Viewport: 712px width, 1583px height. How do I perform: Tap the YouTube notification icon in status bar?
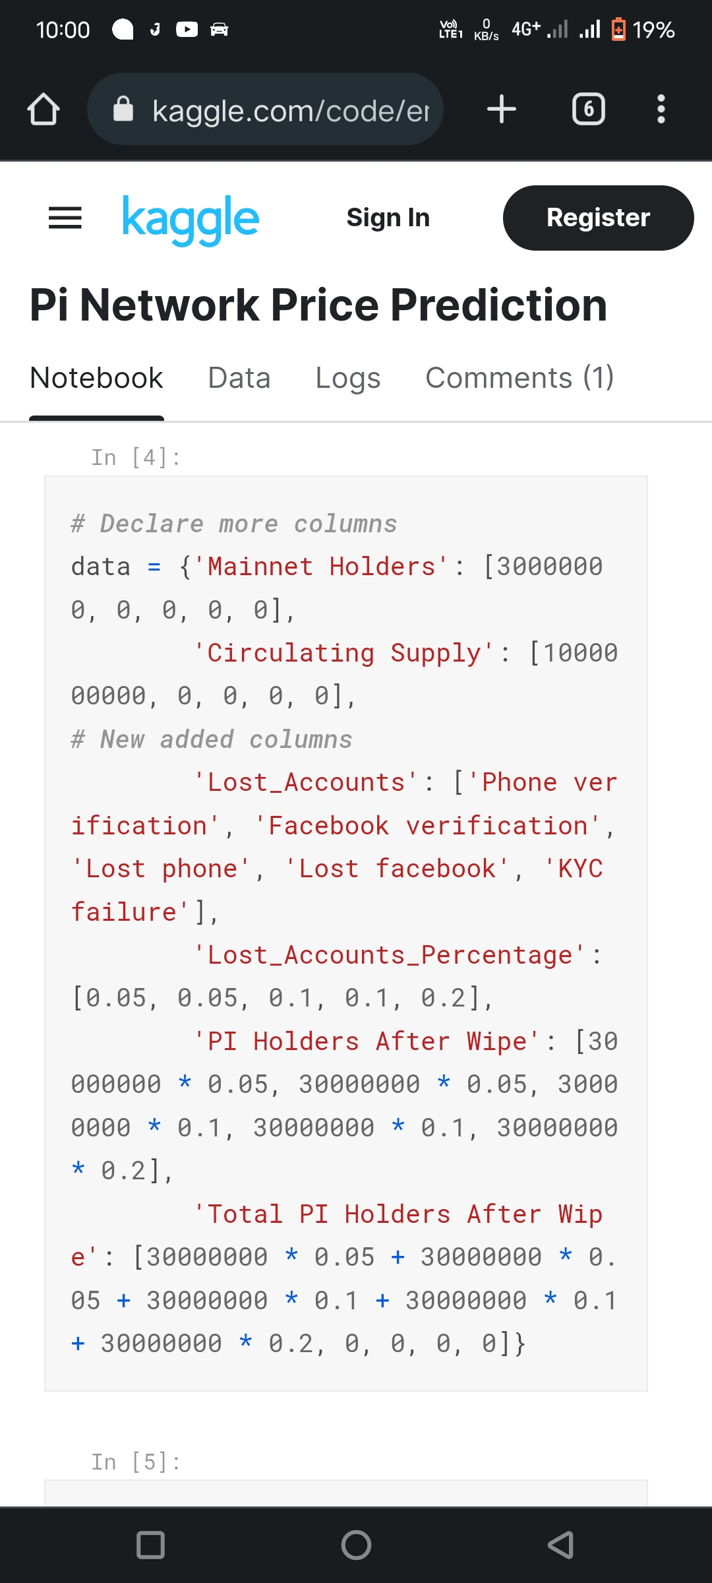pos(187,30)
